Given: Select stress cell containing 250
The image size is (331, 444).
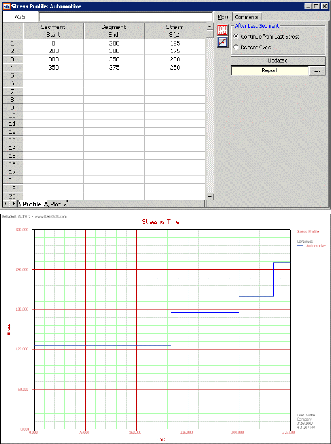Looking at the screenshot, I should click(x=174, y=67).
